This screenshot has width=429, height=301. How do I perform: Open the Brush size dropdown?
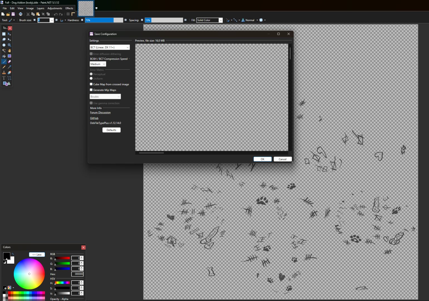pos(52,20)
